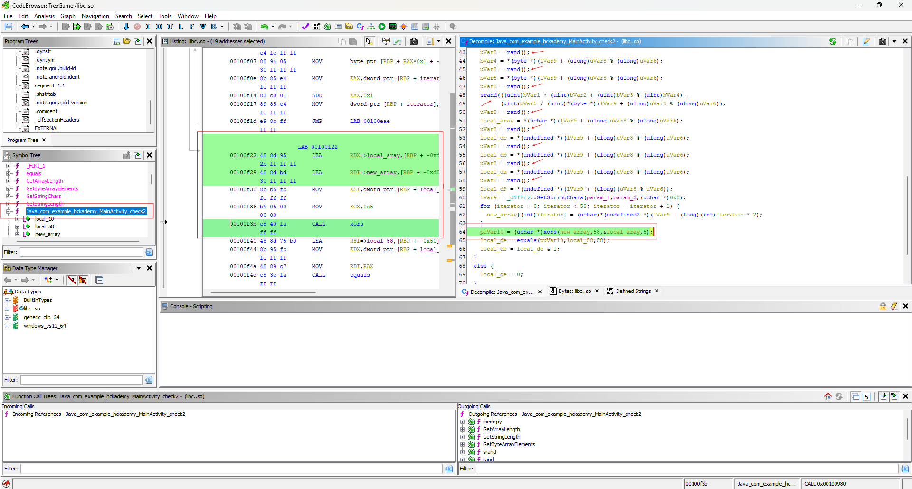This screenshot has height=489, width=912.
Task: Open Decompile panel dropdown menu arrow
Action: (x=894, y=41)
